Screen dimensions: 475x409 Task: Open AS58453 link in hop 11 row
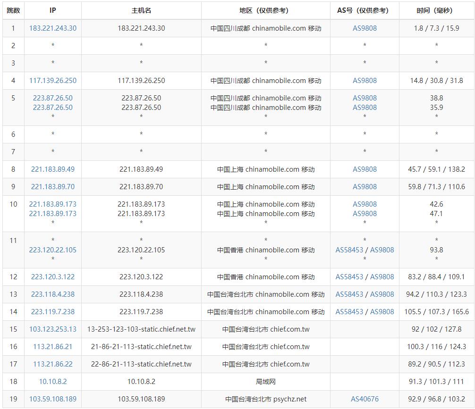[349, 250]
